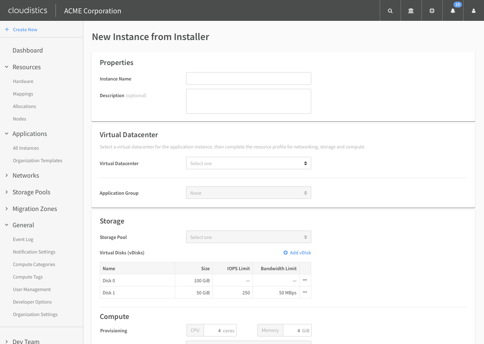Screen dimensions: 484x344
Task: Click the 100 GiB size cell
Action: 194,281
